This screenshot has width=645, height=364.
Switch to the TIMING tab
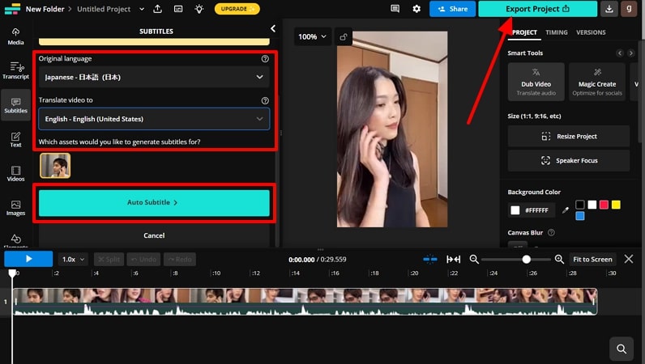tap(557, 32)
